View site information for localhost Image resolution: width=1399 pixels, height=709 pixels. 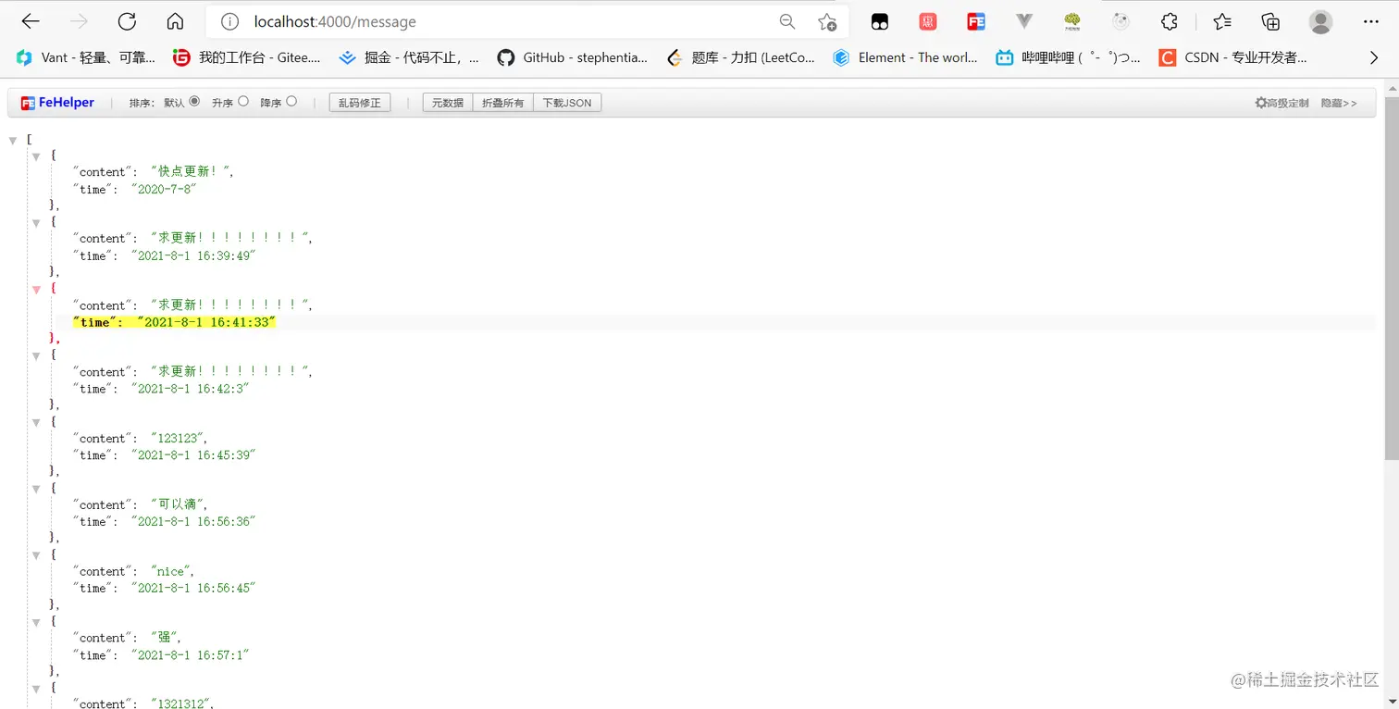tap(230, 22)
